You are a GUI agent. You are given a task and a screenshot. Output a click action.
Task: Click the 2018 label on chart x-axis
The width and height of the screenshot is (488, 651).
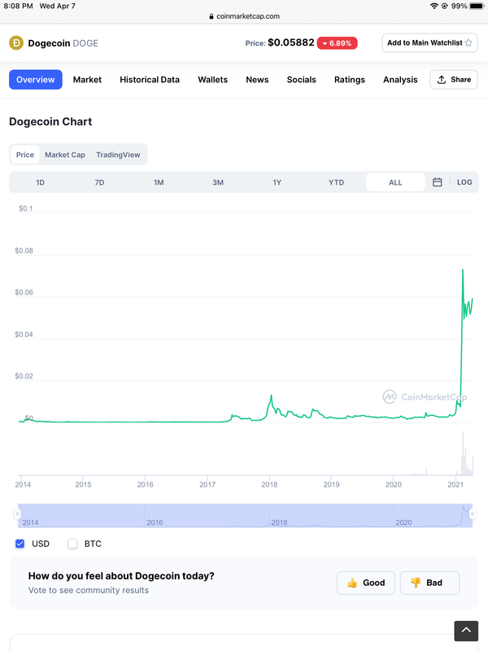pyautogui.click(x=269, y=485)
